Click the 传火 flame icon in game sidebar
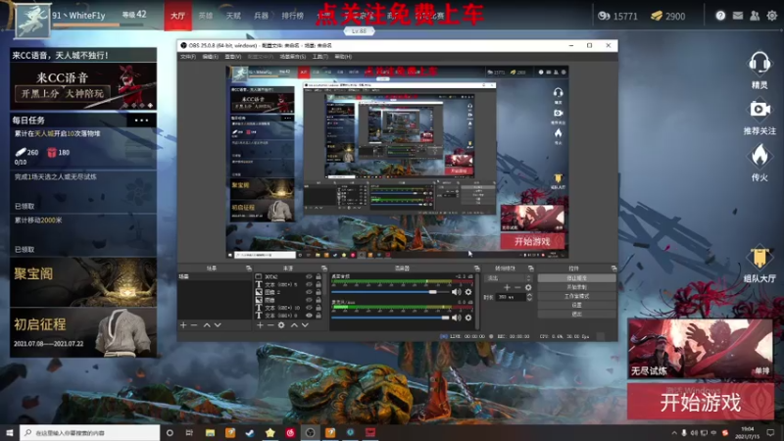 point(759,156)
